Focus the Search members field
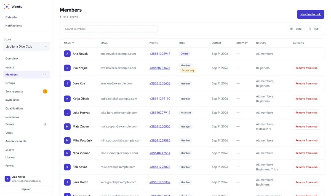This screenshot has width=331, height=196. pyautogui.click(x=110, y=29)
